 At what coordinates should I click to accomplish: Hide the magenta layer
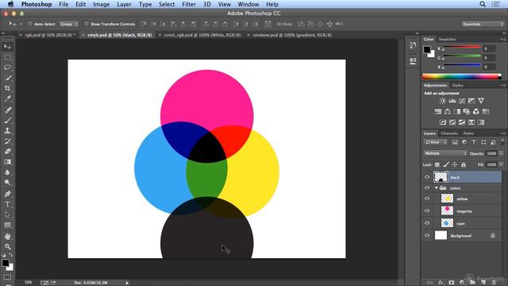pyautogui.click(x=427, y=211)
